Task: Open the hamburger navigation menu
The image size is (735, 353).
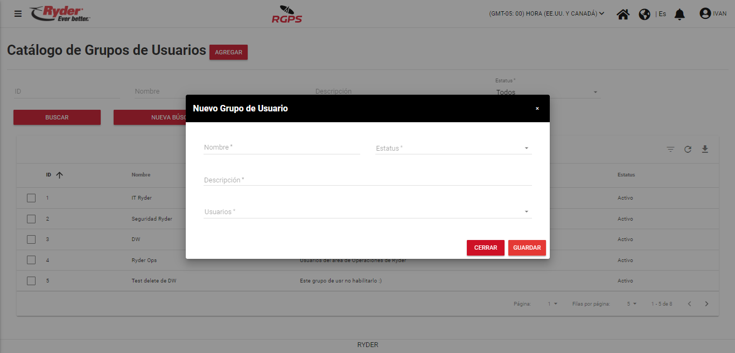Action: click(x=18, y=14)
